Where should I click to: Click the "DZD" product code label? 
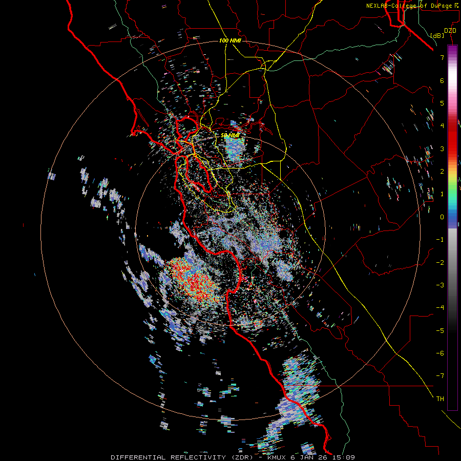tap(450, 31)
